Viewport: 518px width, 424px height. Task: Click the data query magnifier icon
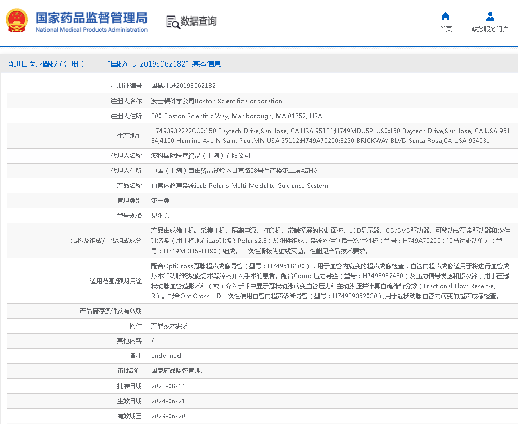point(172,22)
